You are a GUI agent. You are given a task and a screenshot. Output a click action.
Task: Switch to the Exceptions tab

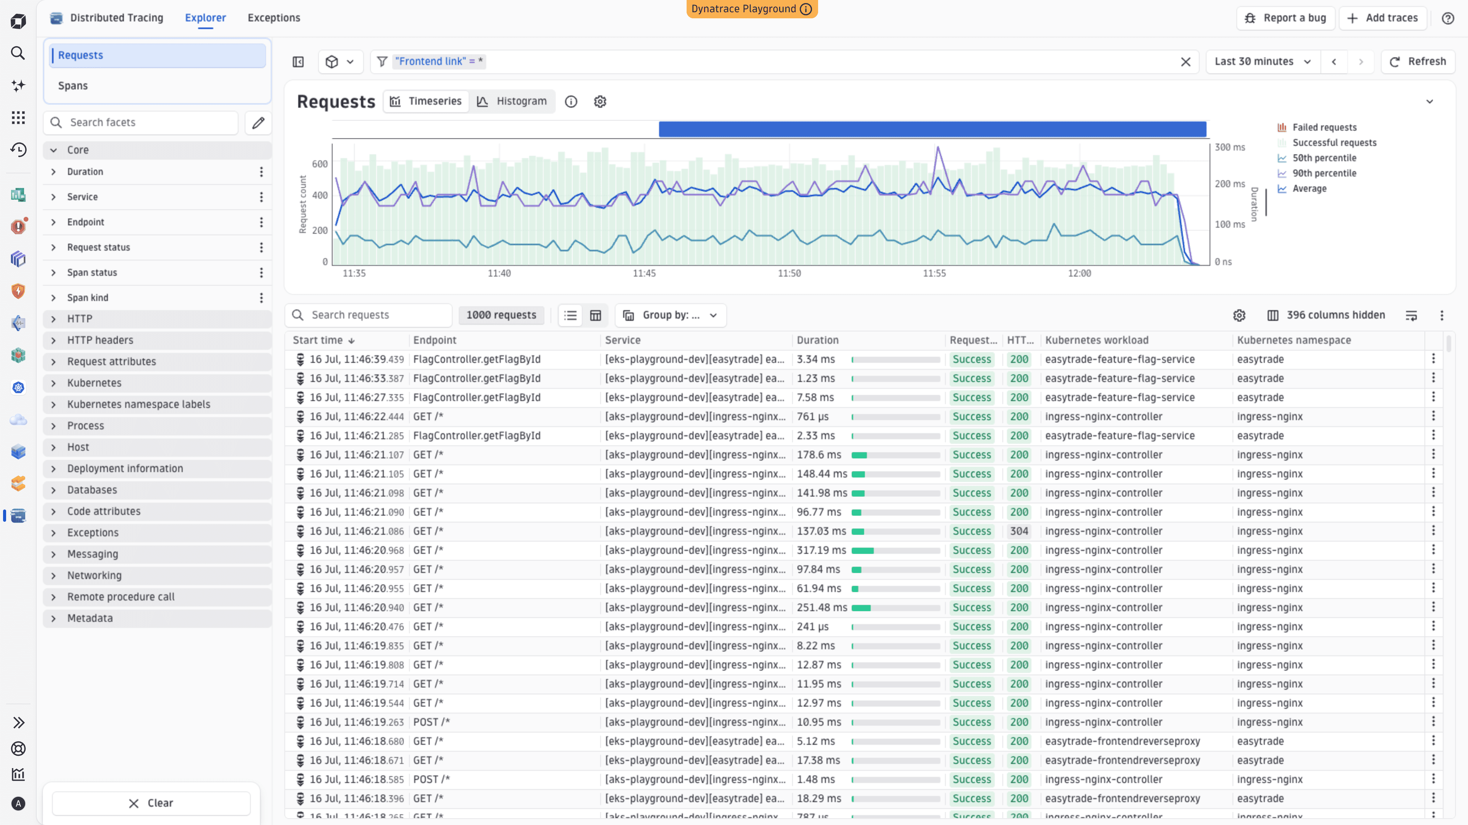coord(274,18)
